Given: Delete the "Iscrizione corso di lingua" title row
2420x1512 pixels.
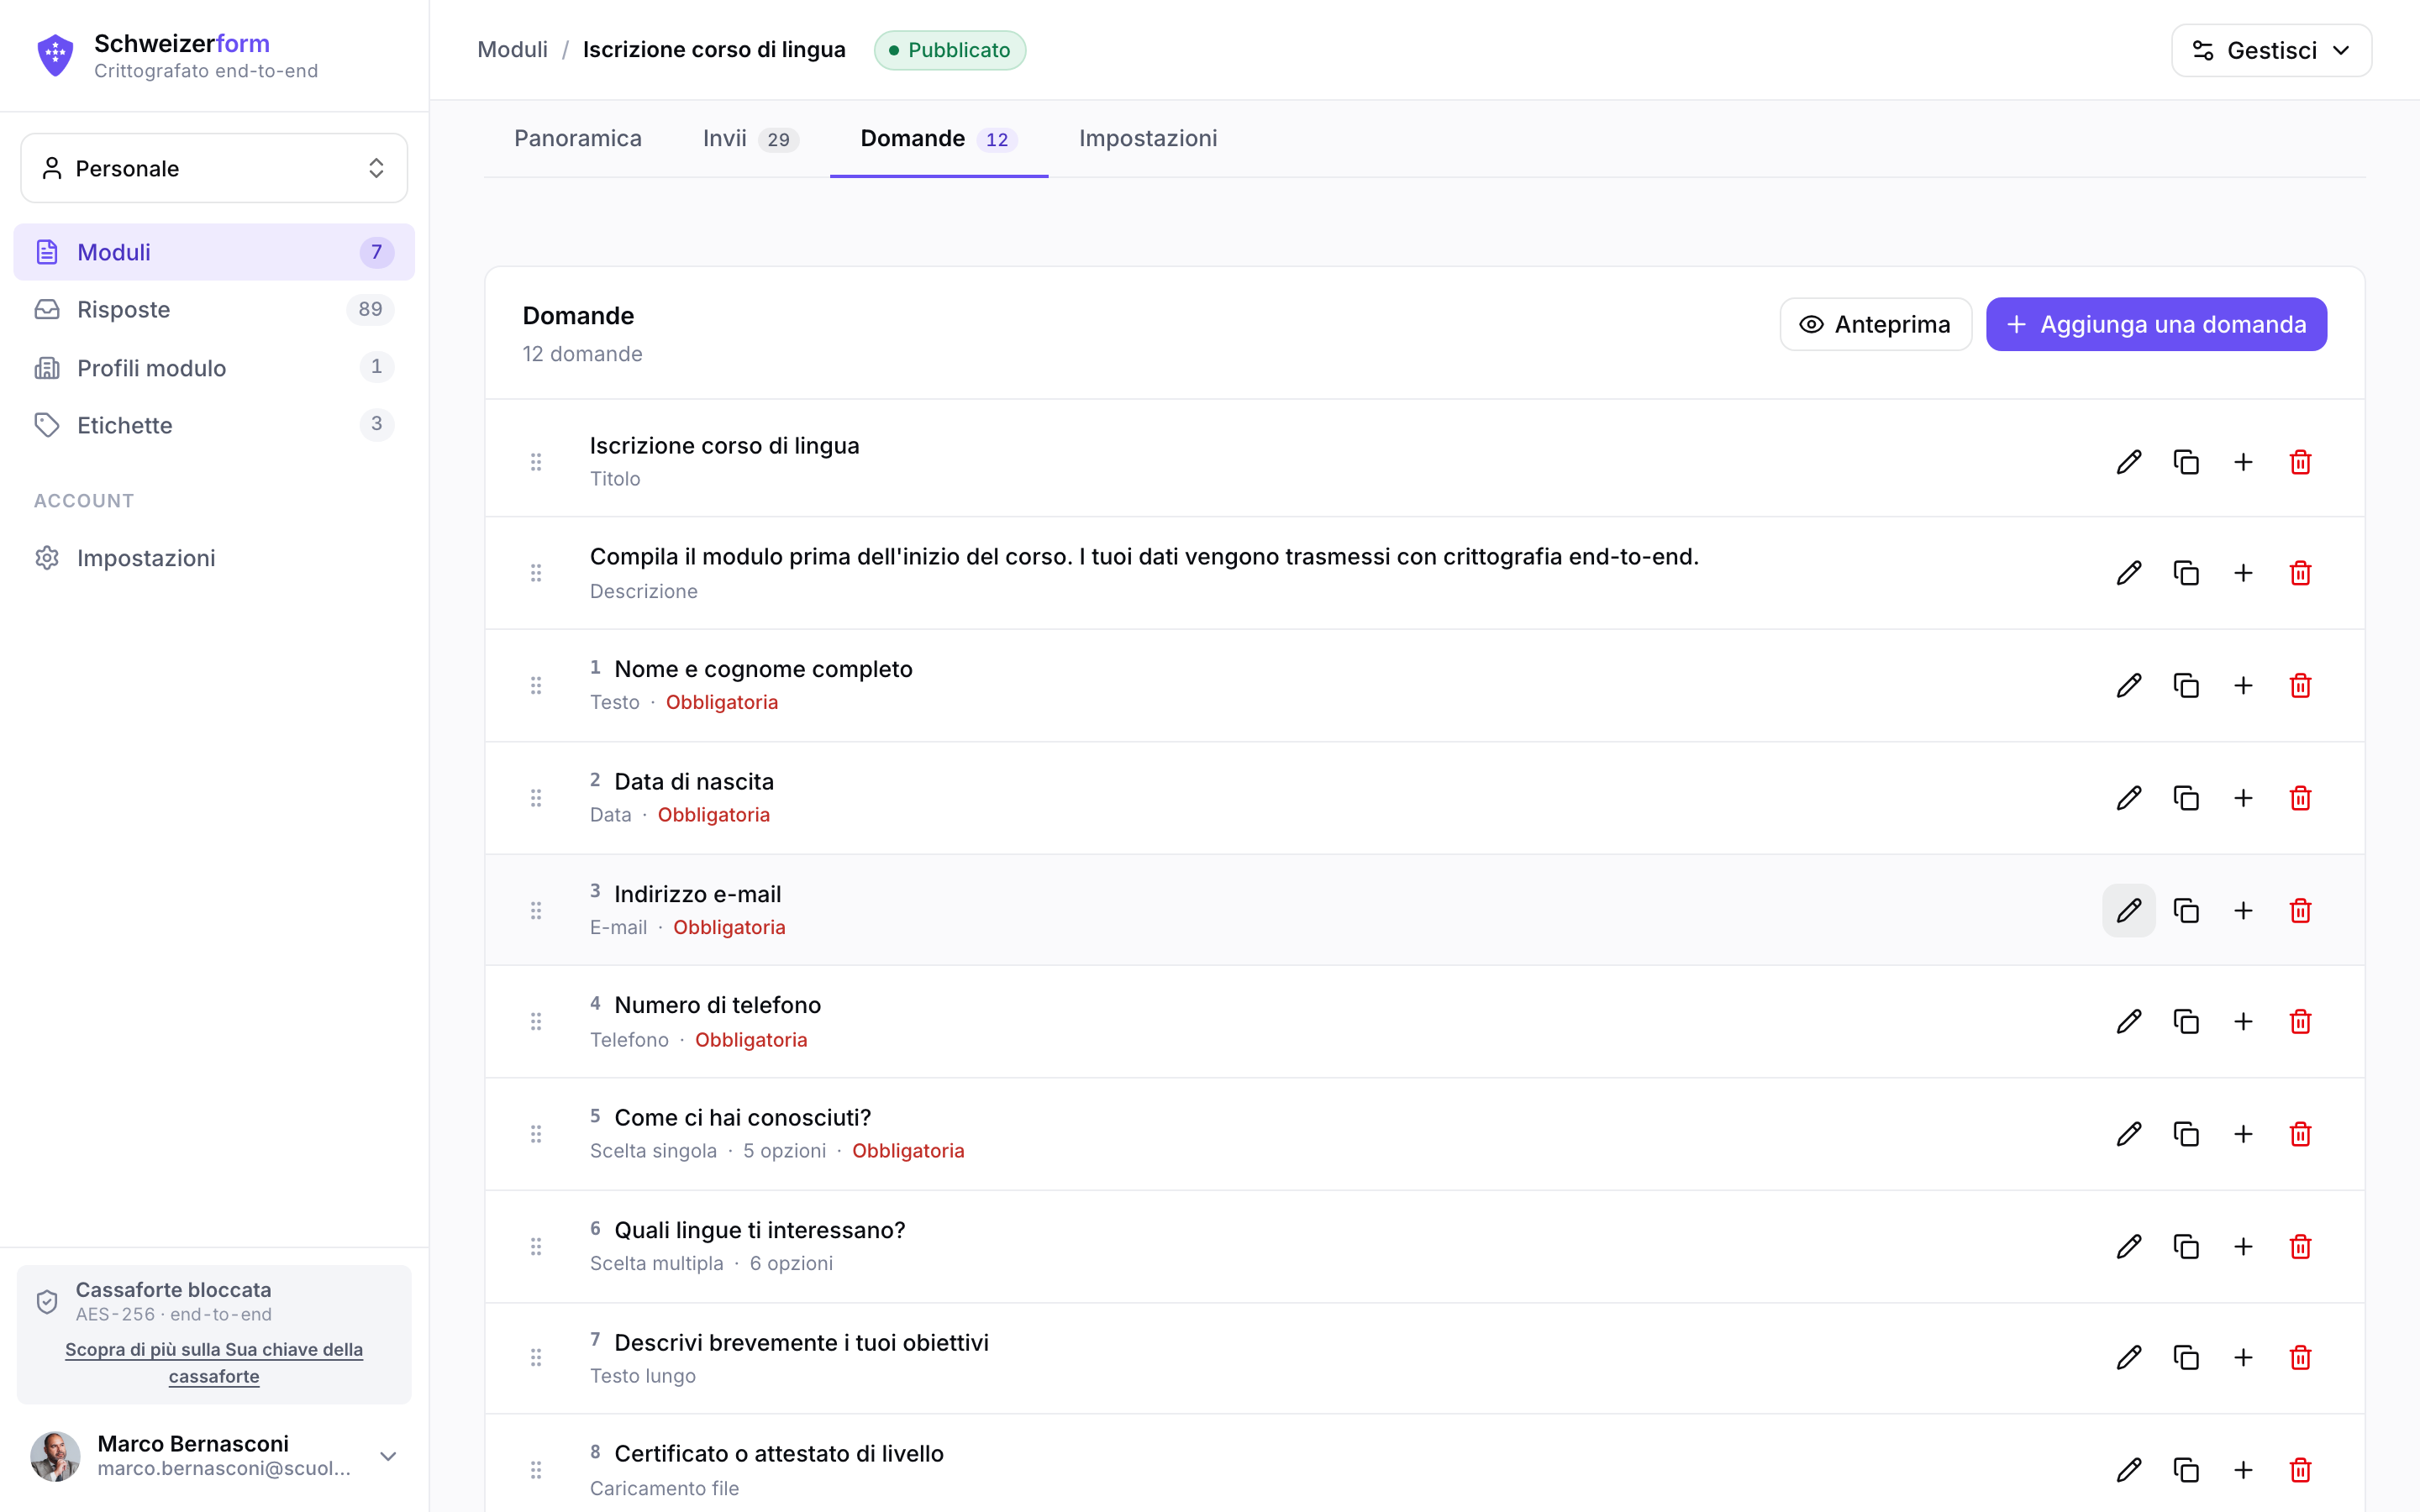Looking at the screenshot, I should pos(2300,462).
